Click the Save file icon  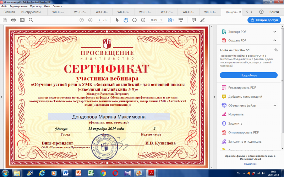point(5,20)
